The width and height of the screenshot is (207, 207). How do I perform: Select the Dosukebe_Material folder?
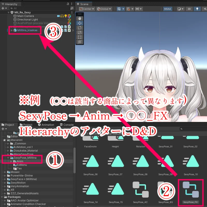coord(26,151)
